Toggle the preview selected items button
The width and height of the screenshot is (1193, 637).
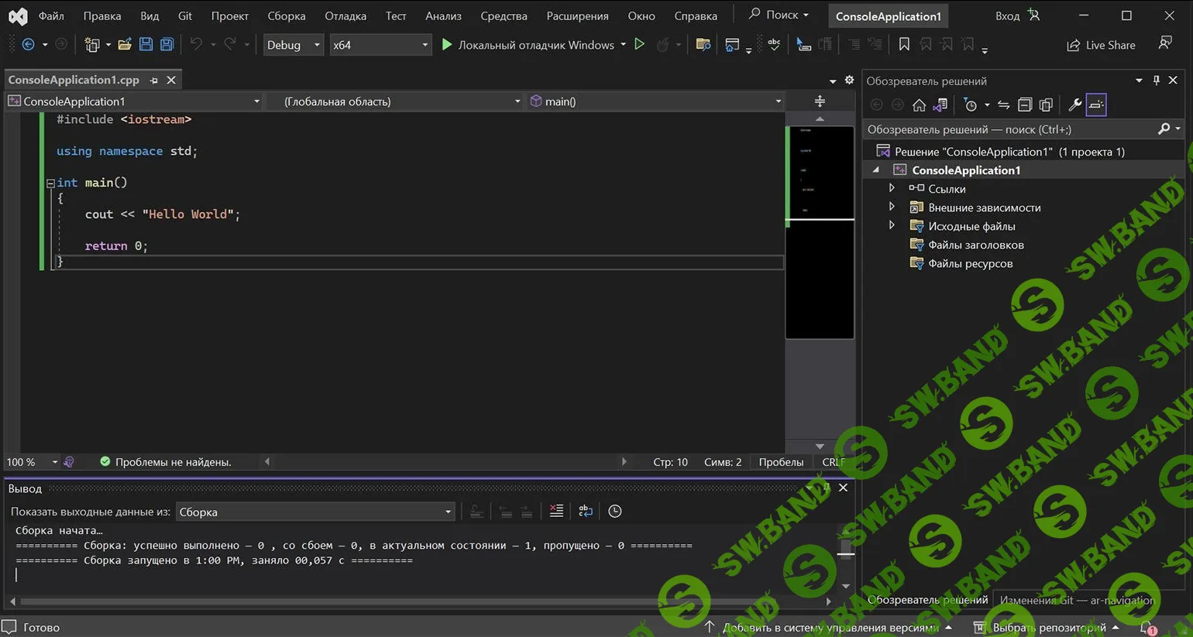1096,105
